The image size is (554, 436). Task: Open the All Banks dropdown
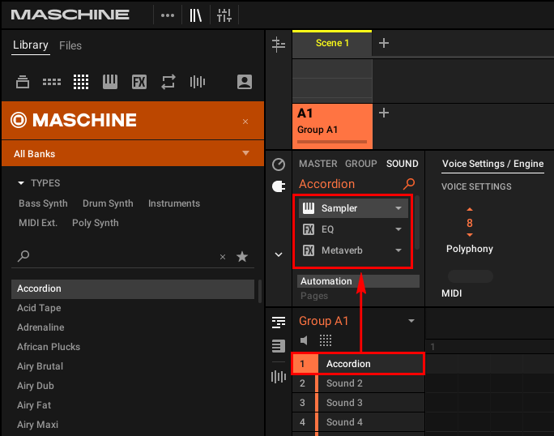point(133,153)
